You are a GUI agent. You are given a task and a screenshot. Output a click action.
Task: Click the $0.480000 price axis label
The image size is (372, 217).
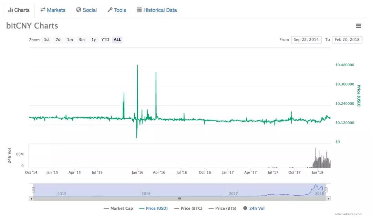coord(345,65)
